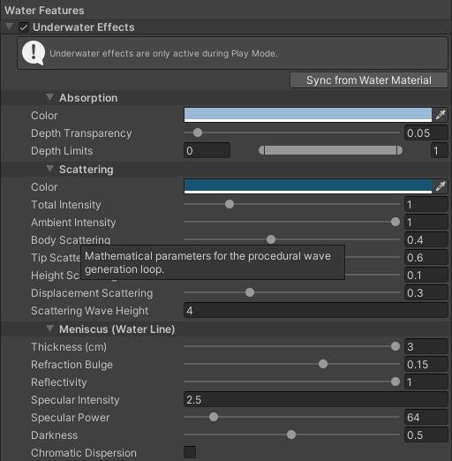Screen dimensions: 452x461
Task: Adjust the Darkness slider handle
Action: [291, 435]
